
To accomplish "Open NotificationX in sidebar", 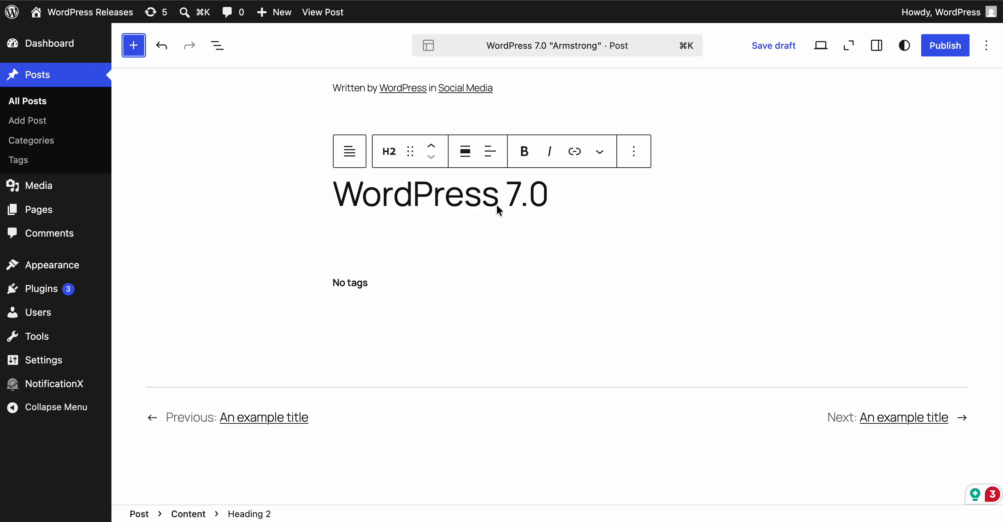I will click(56, 384).
